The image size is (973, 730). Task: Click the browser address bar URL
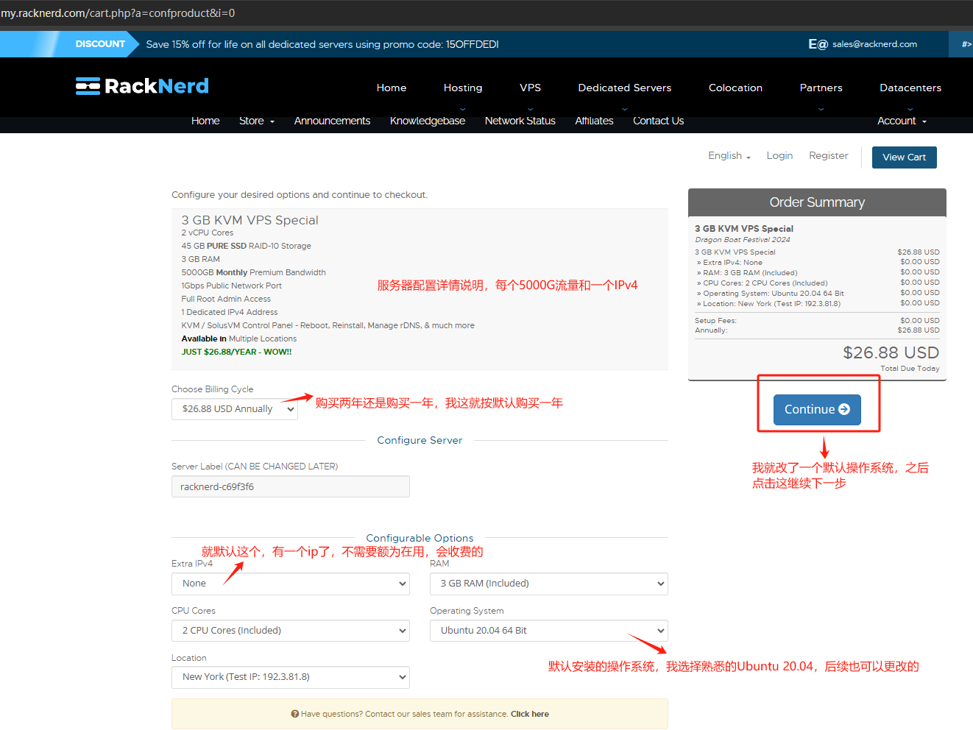[x=118, y=13]
